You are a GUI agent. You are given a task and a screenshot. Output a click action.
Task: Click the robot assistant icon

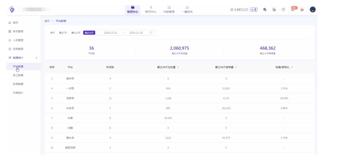pos(274,10)
